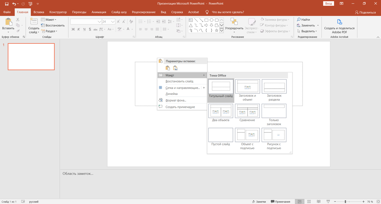This screenshot has width=381, height=204.
Task: Click the Create slide (Создать слайд) icon
Action: [x=34, y=22]
